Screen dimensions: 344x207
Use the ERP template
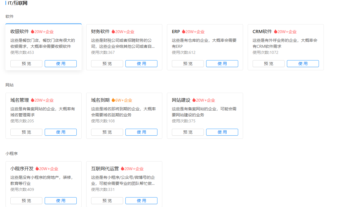[222, 64]
